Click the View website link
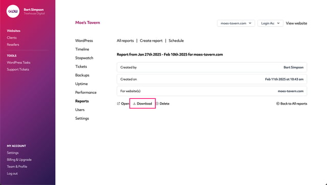The height and width of the screenshot is (185, 327). (x=296, y=23)
